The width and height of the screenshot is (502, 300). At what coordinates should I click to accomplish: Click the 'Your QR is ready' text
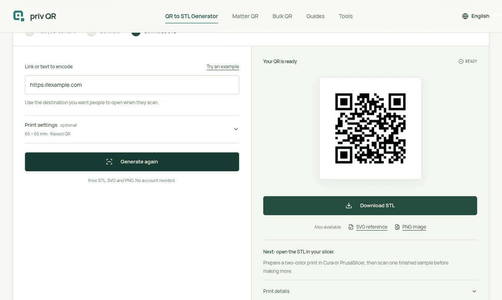coord(280,61)
